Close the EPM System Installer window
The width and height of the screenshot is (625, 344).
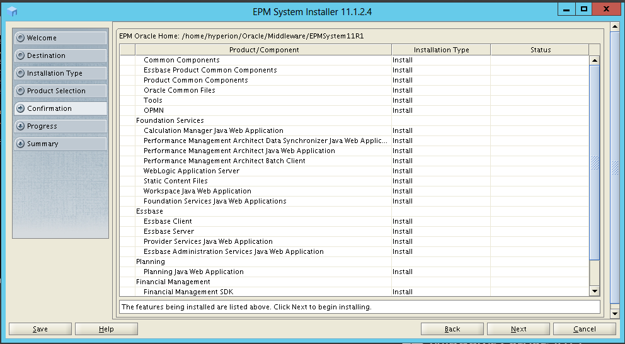pyautogui.click(x=606, y=9)
